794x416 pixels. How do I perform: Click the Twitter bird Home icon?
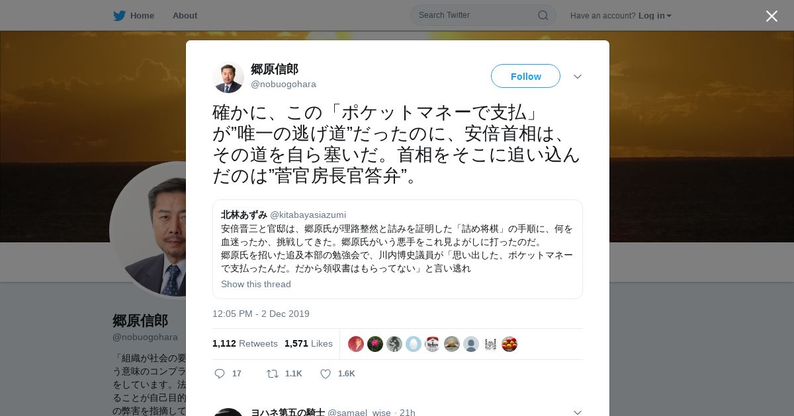[119, 15]
